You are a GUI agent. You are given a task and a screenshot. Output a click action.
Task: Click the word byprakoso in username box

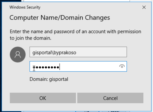tap(65, 53)
